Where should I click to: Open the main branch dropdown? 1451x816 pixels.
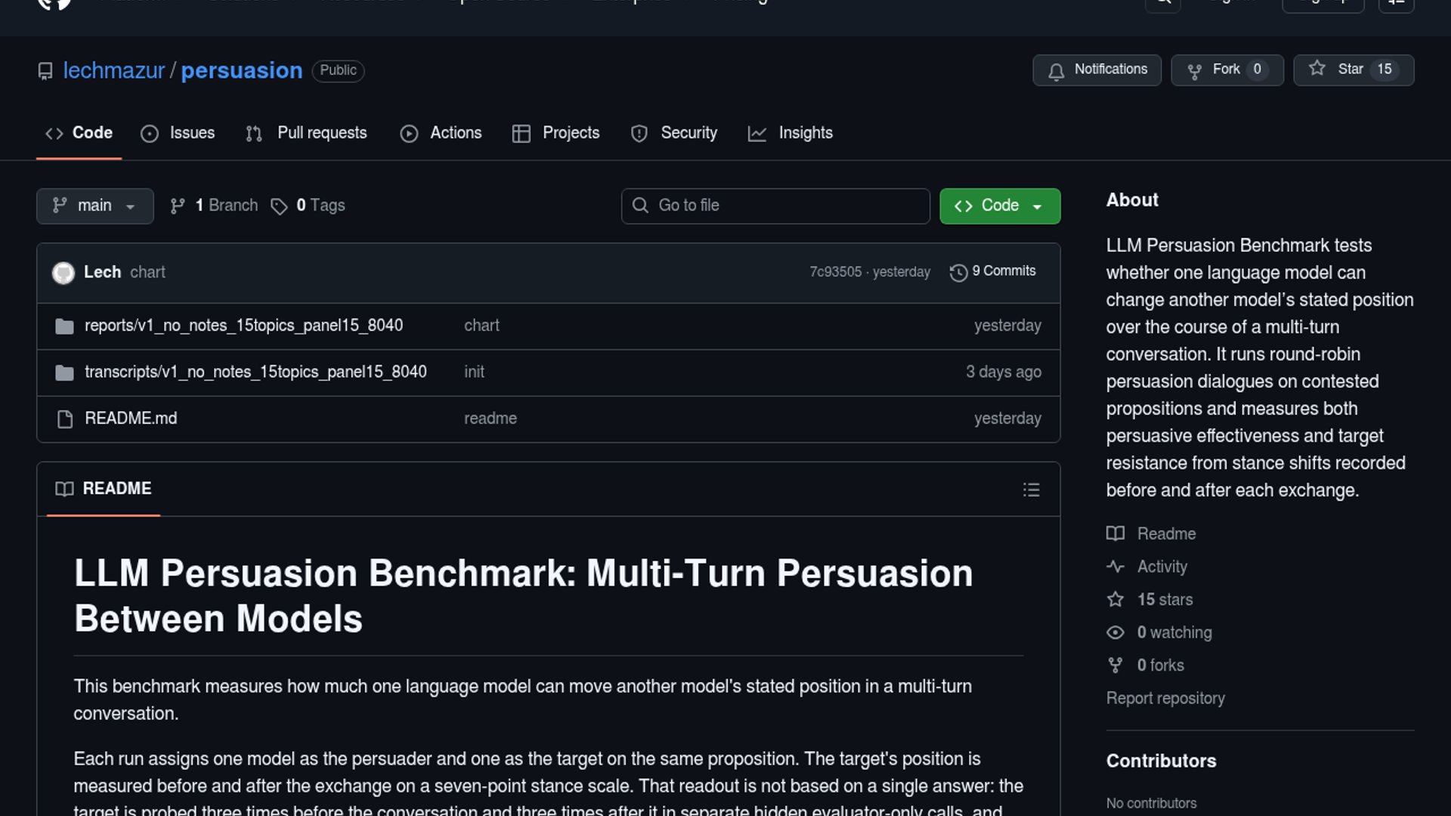coord(94,206)
